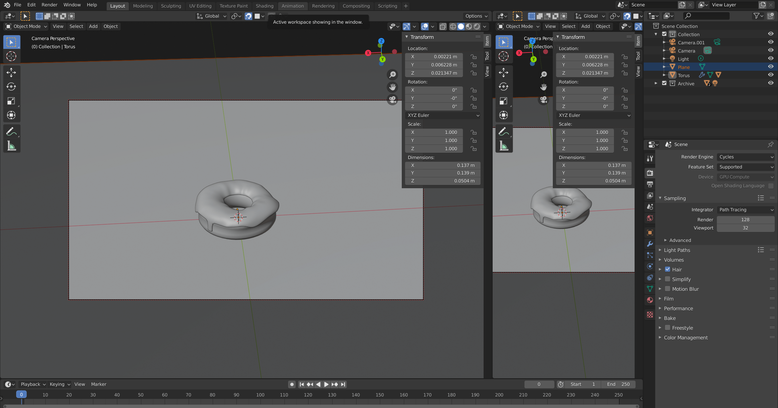Open the Output properties printer tab
This screenshot has width=778, height=408.
(650, 184)
